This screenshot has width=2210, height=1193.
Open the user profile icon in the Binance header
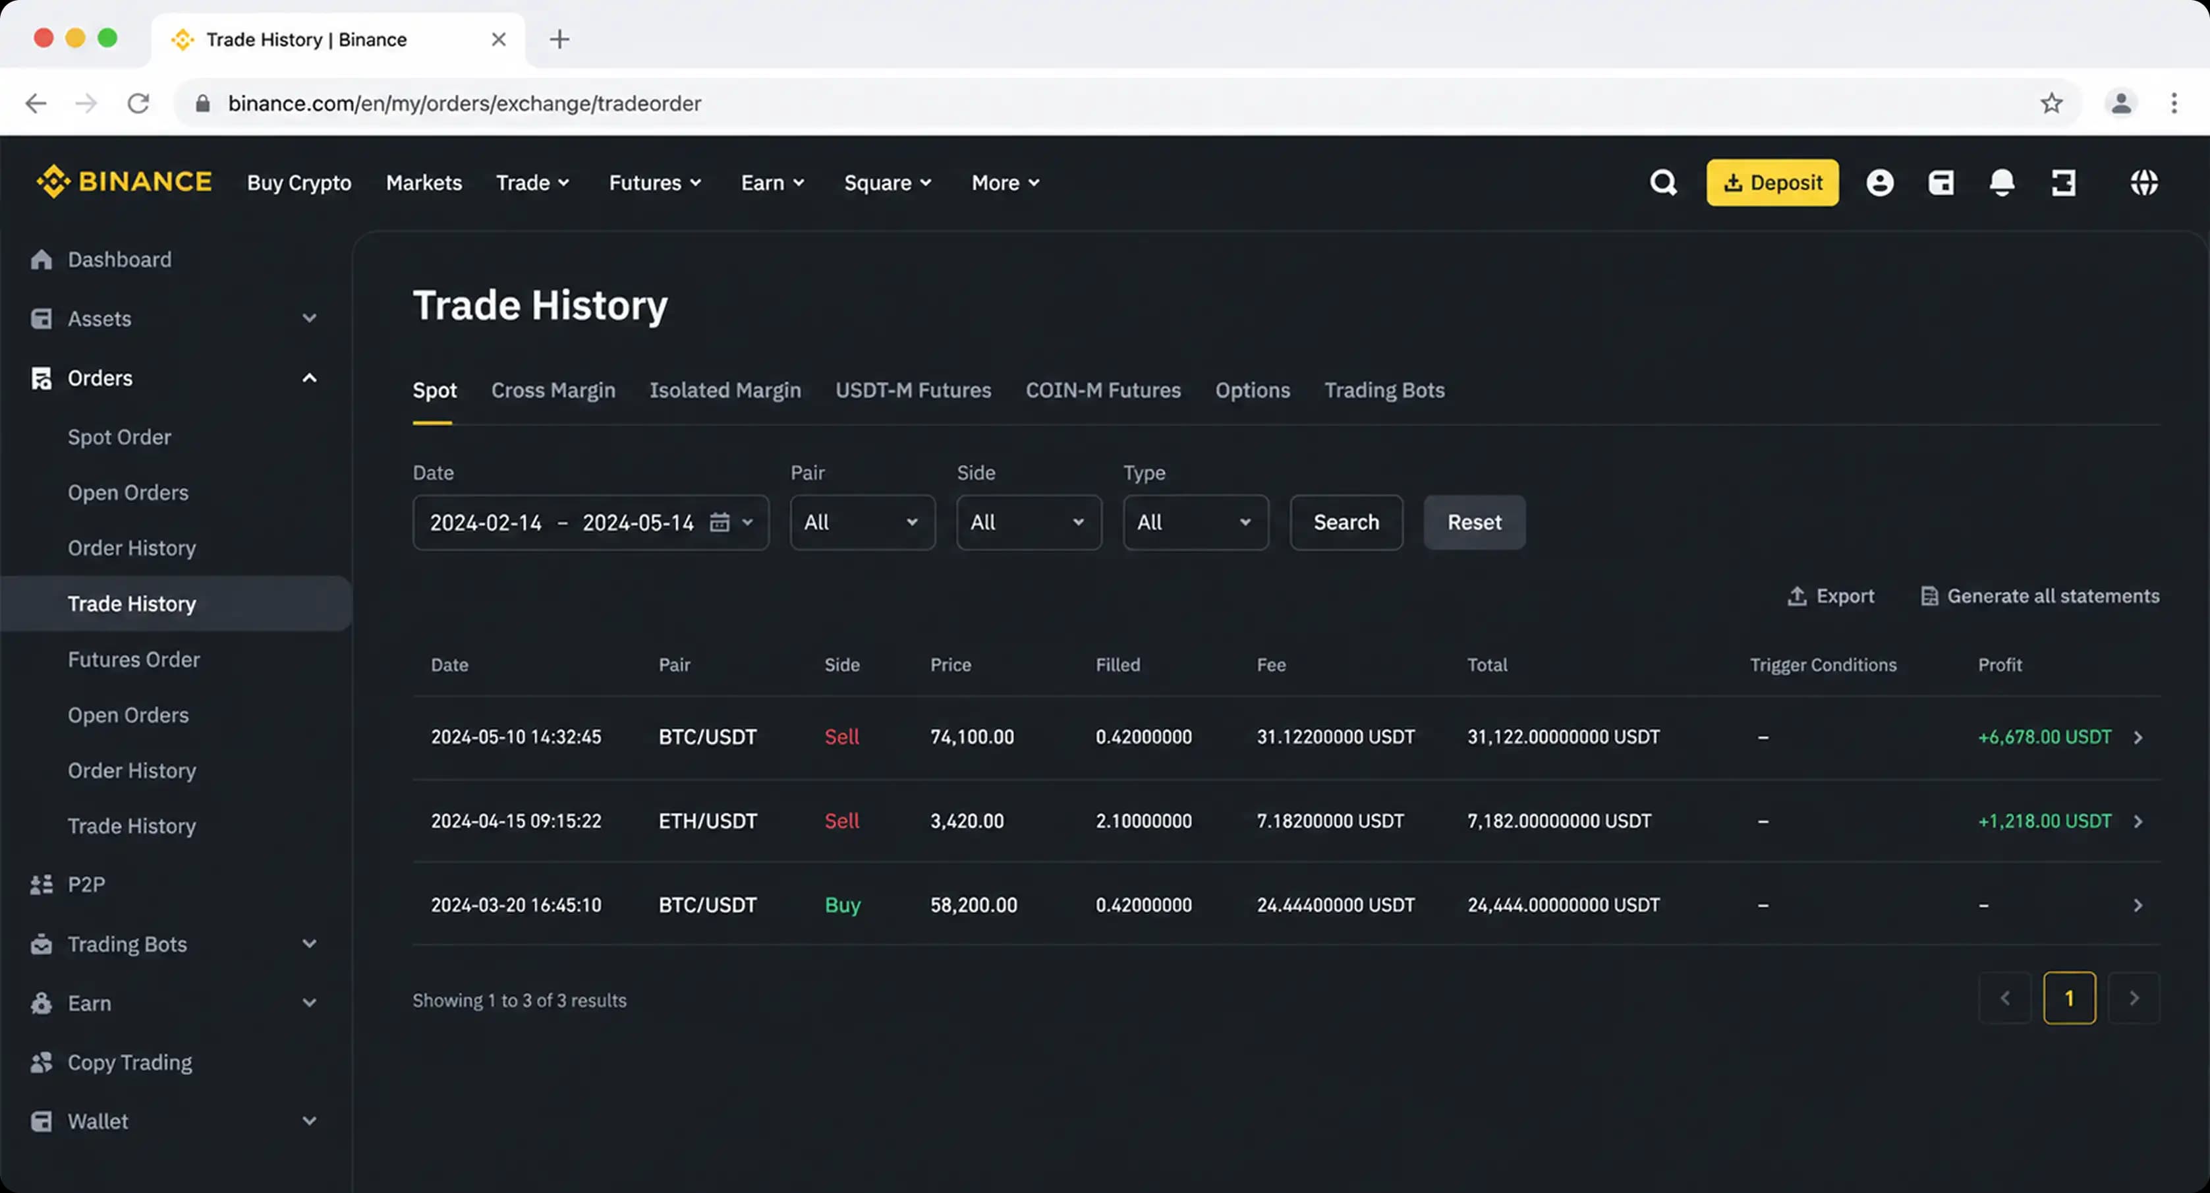[x=1879, y=182]
